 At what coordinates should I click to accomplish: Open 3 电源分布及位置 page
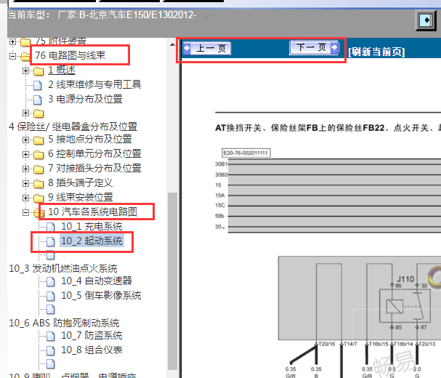(x=85, y=99)
